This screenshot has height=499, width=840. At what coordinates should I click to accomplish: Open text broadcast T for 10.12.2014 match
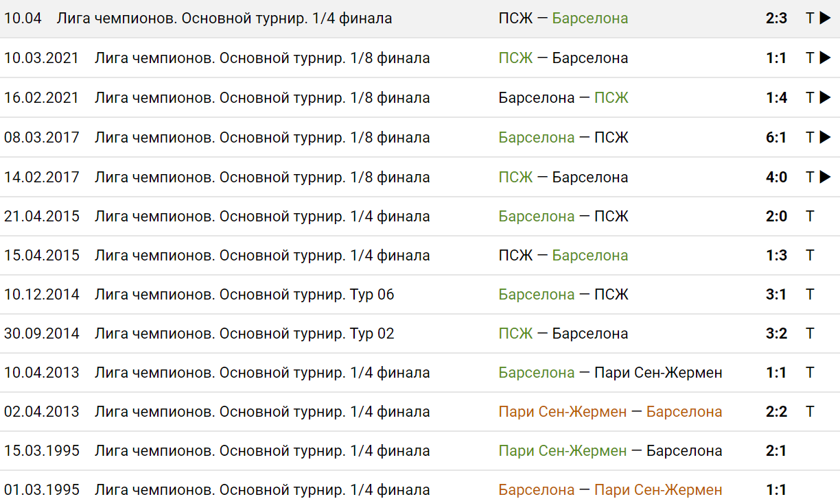pyautogui.click(x=810, y=295)
